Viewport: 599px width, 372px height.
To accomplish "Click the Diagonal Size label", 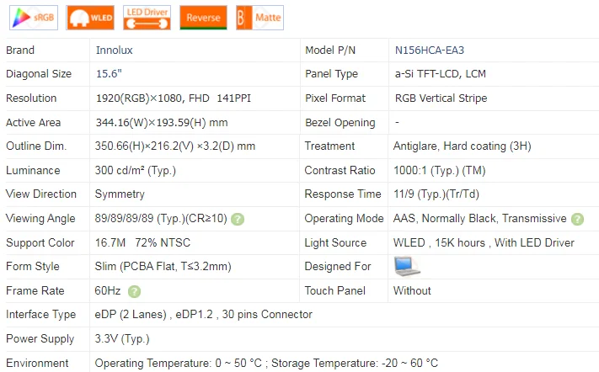I will click(x=39, y=73).
